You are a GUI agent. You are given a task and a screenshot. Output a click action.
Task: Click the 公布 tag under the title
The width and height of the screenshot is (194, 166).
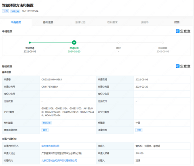tap(5, 11)
